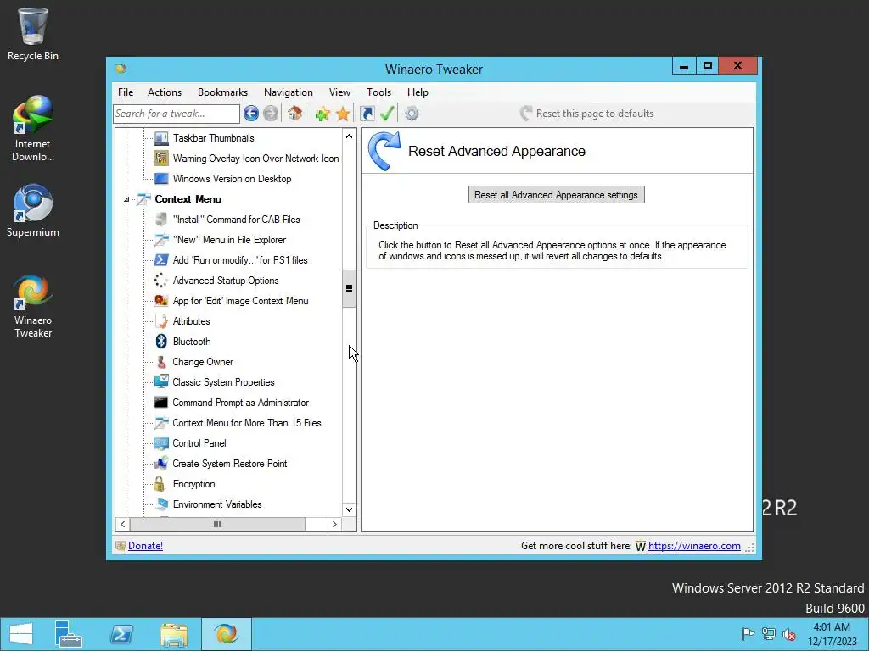Click the Action Center flag tray icon
This screenshot has height=651, width=869.
point(748,634)
